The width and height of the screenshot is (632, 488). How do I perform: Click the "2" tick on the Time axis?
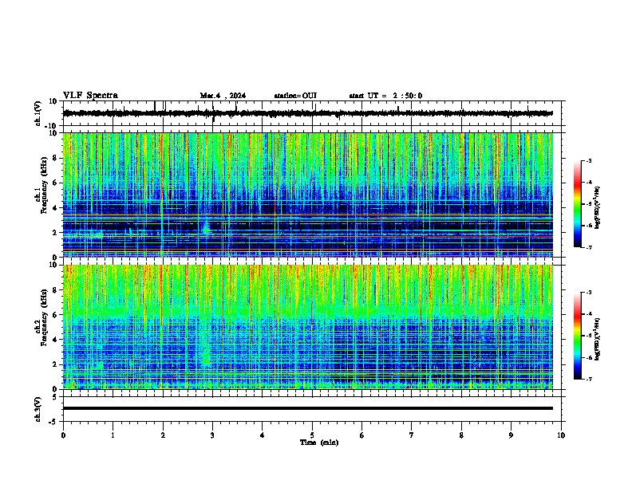pyautogui.click(x=163, y=435)
